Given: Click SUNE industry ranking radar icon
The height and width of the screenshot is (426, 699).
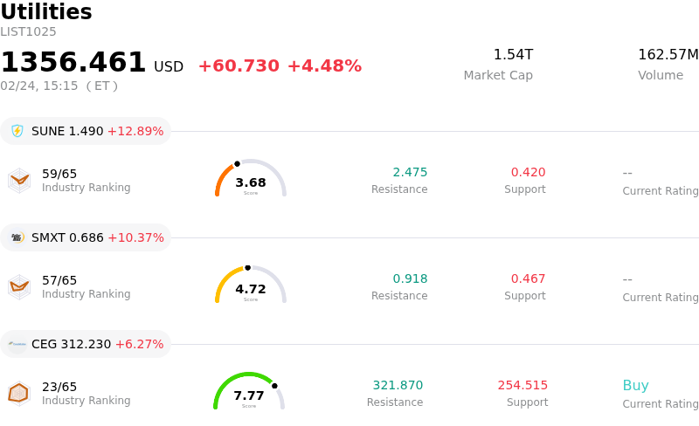Looking at the screenshot, I should 19,180.
